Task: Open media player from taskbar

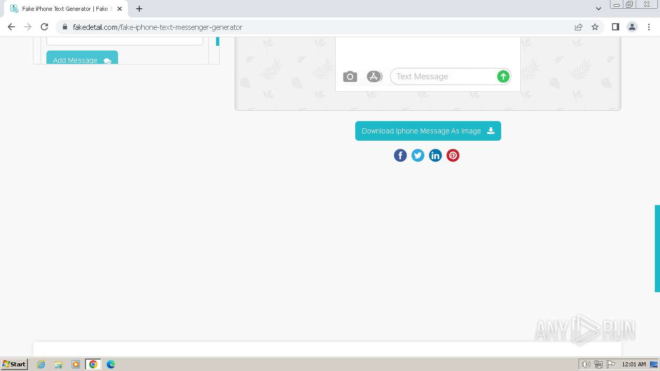Action: 76,364
